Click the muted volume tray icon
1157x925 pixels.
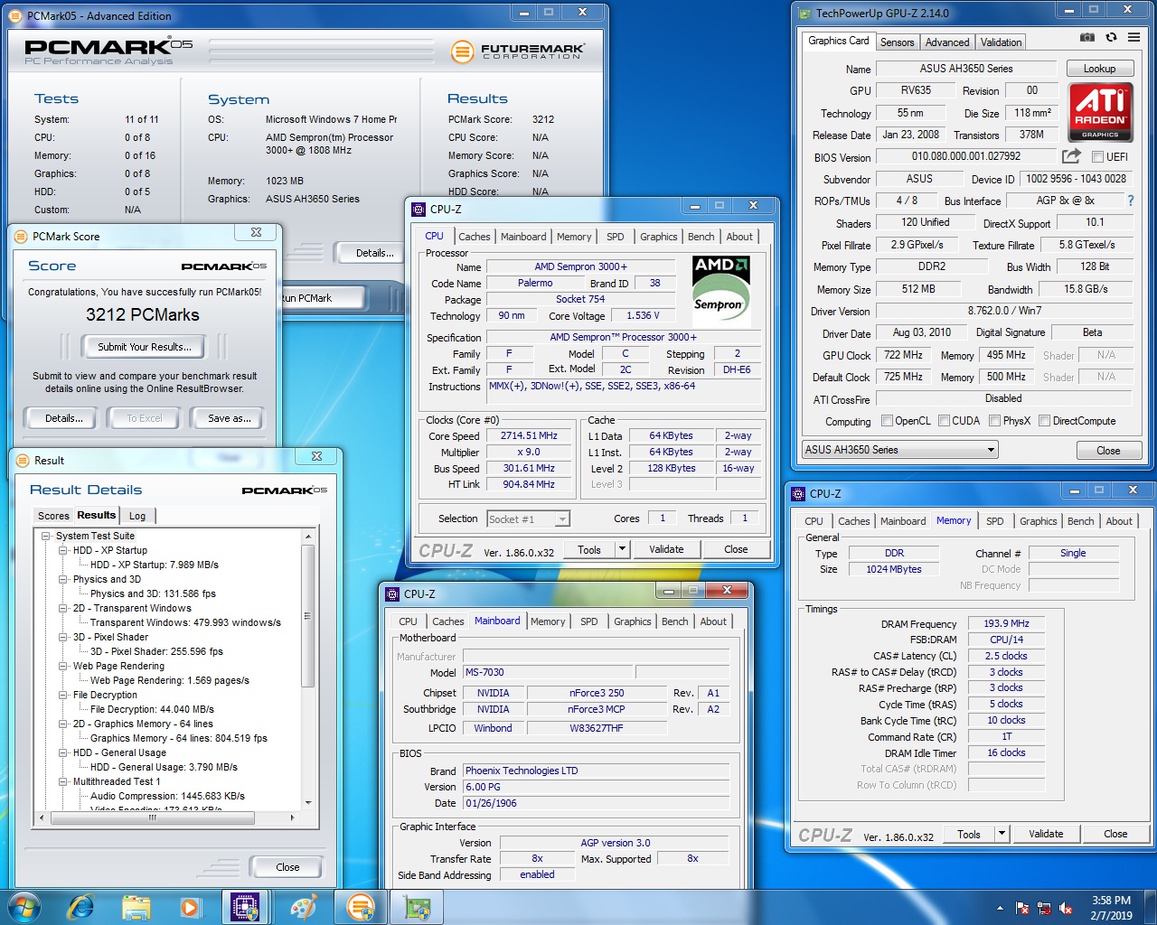[x=1066, y=908]
